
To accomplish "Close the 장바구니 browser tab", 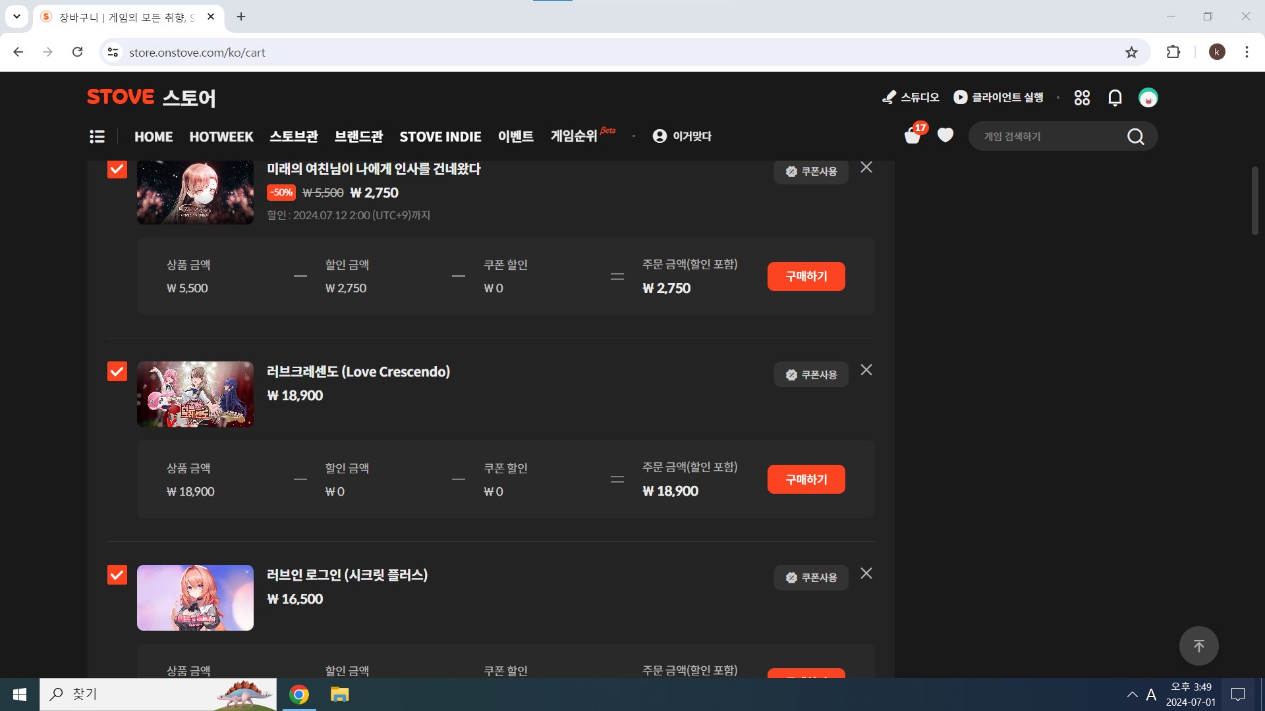I will click(211, 17).
